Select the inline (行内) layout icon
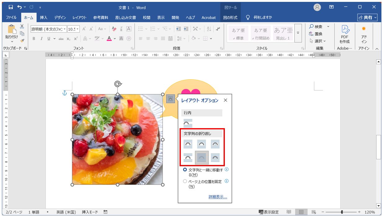383x217 pixels. click(x=188, y=123)
